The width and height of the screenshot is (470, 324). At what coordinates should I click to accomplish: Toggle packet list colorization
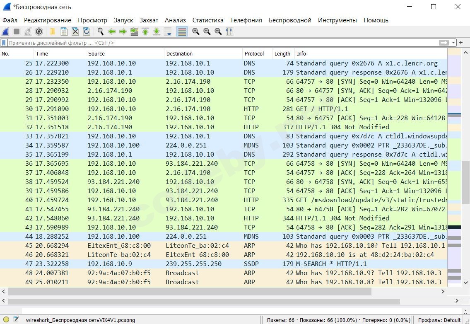tap(181, 31)
